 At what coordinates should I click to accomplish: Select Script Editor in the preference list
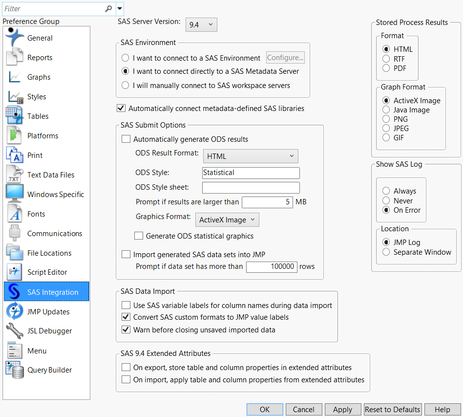click(x=47, y=272)
